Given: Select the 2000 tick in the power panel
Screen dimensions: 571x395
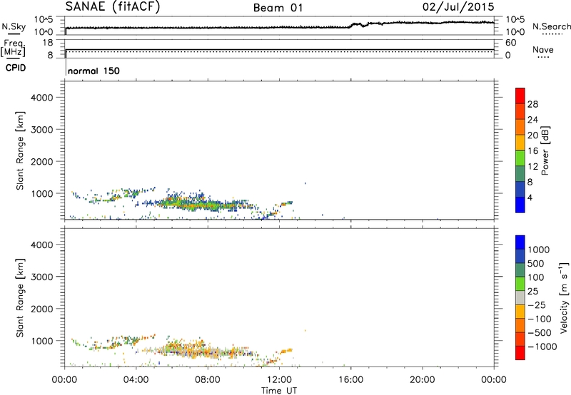Looking at the screenshot, I should pos(42,161).
